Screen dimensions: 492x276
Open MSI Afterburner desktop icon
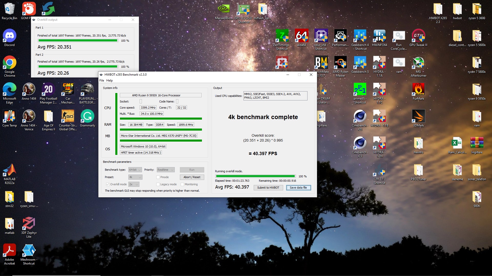418,66
